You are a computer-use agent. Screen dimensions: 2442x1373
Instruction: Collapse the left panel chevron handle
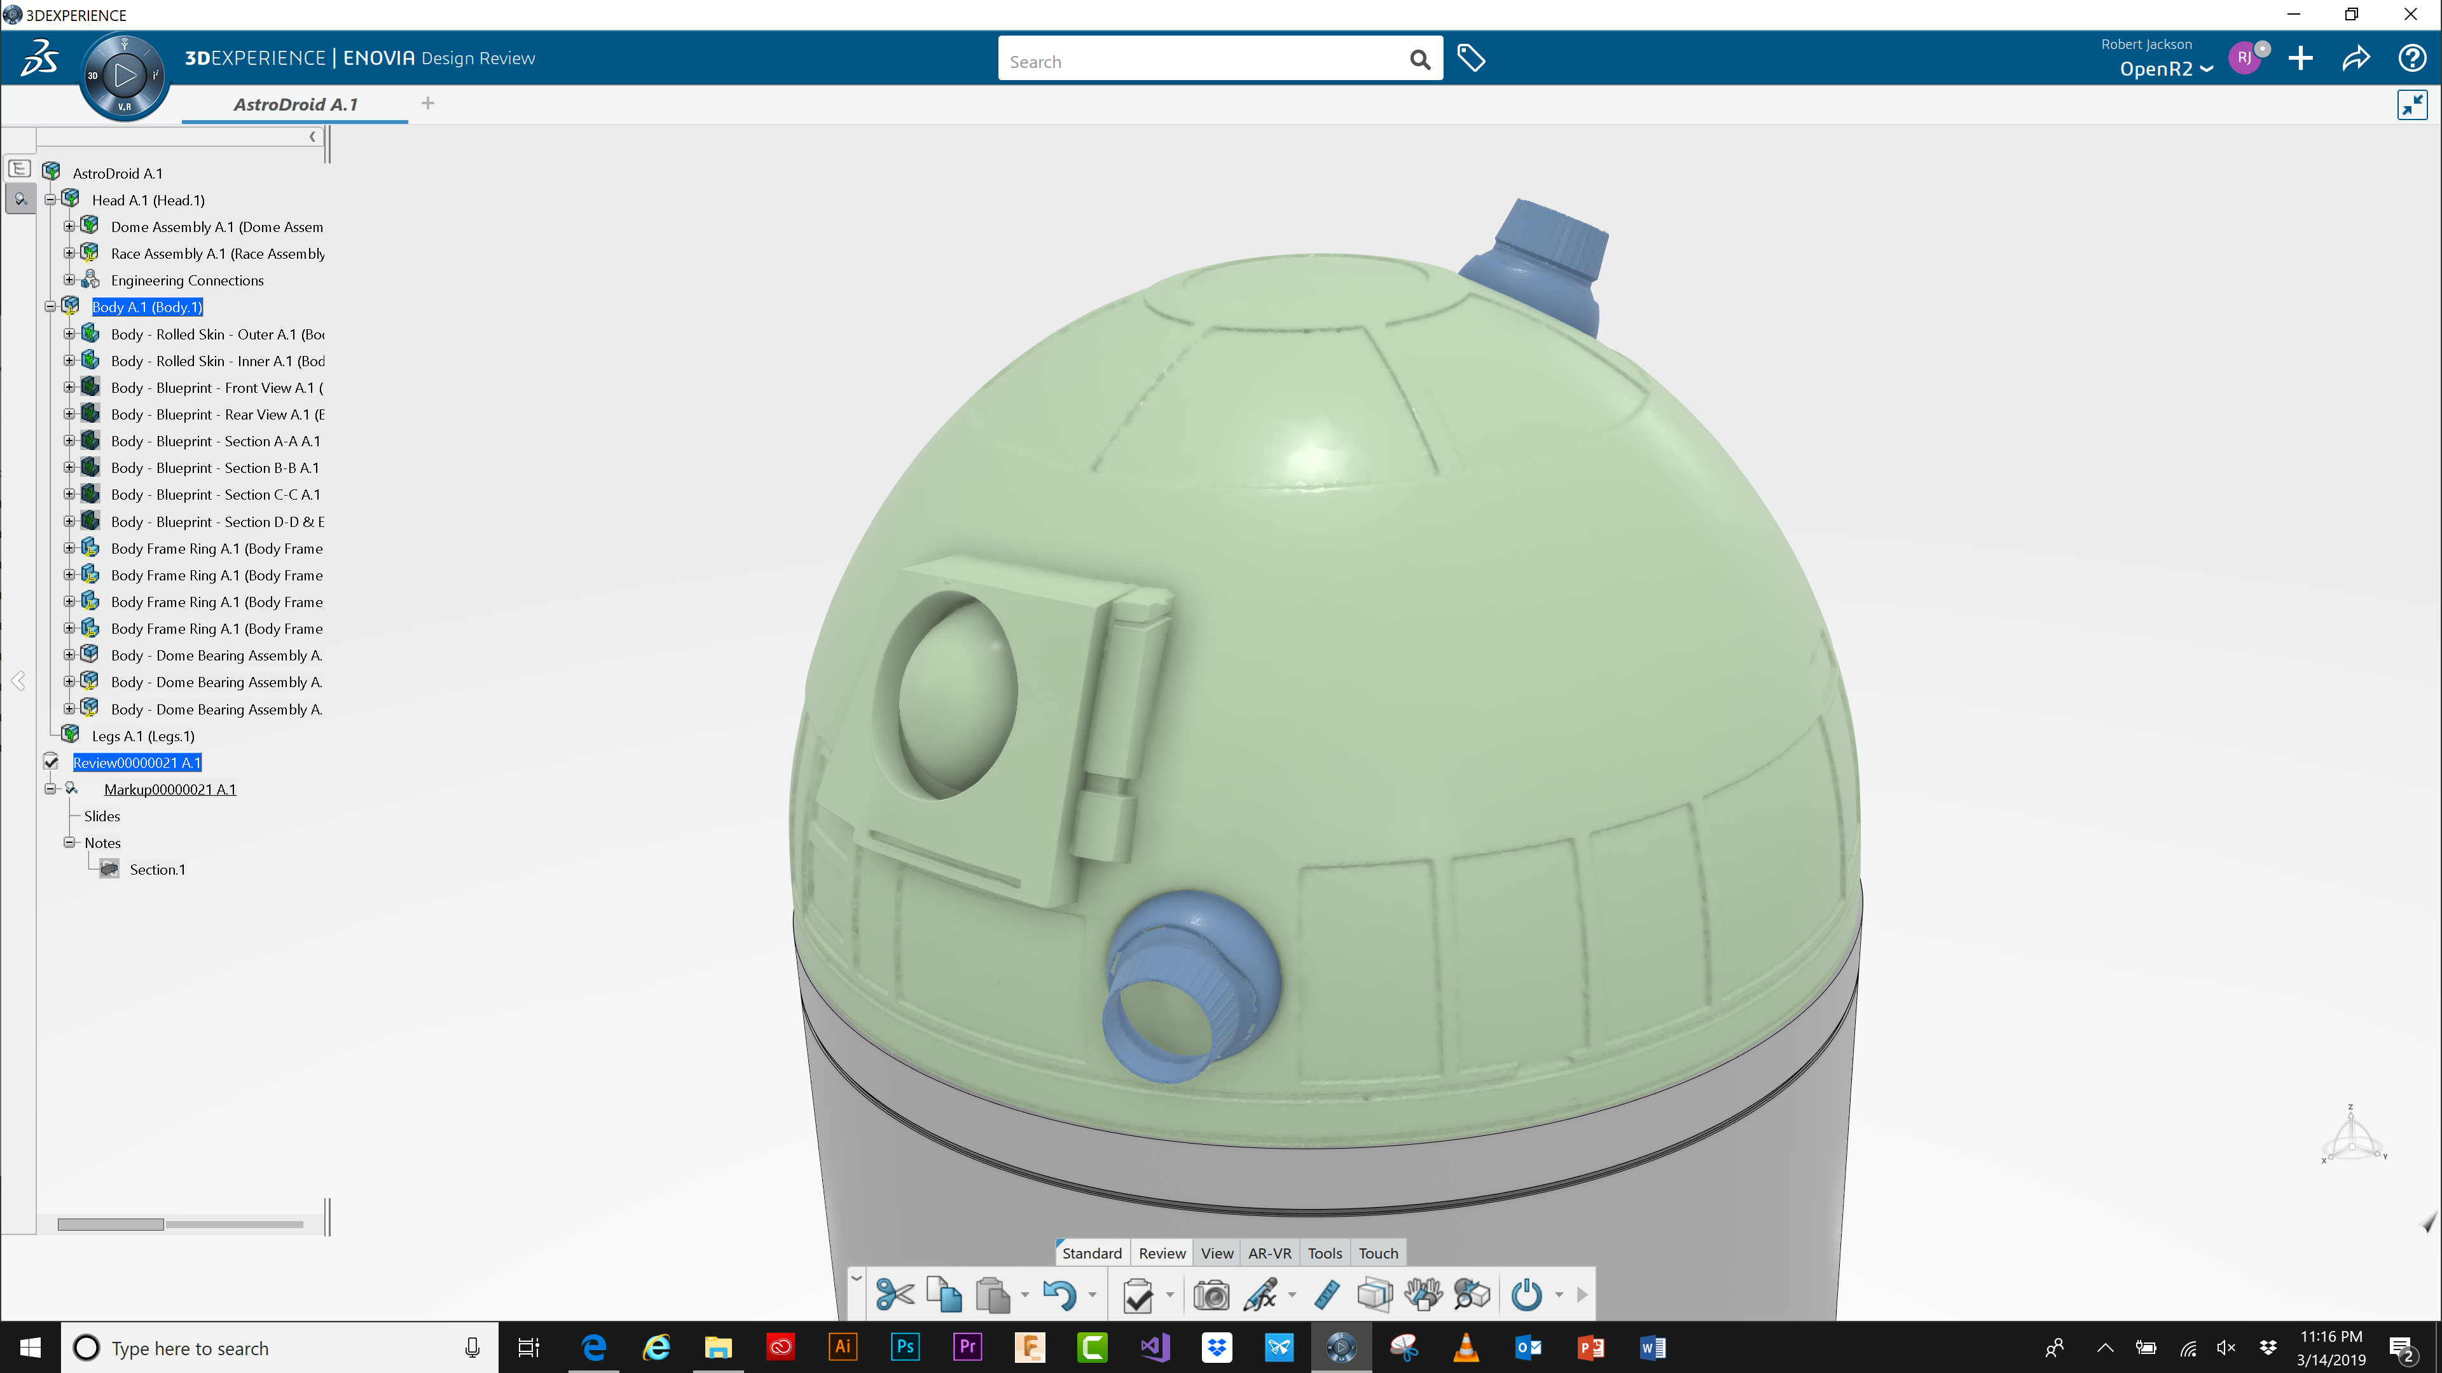coord(18,680)
